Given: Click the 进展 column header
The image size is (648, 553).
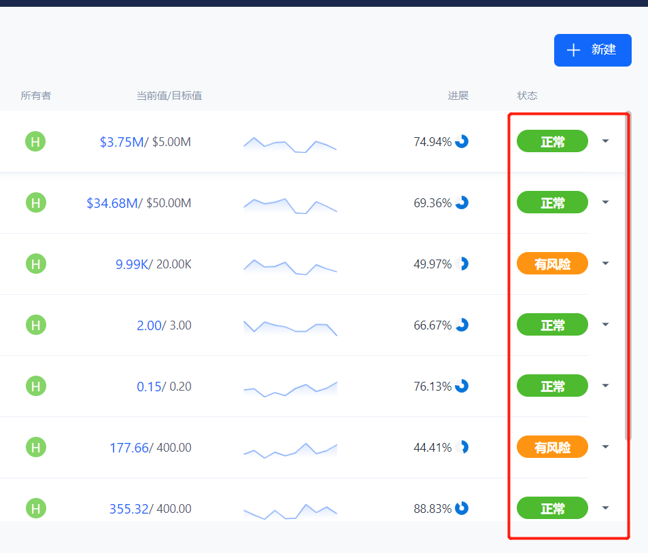Looking at the screenshot, I should click(x=458, y=96).
